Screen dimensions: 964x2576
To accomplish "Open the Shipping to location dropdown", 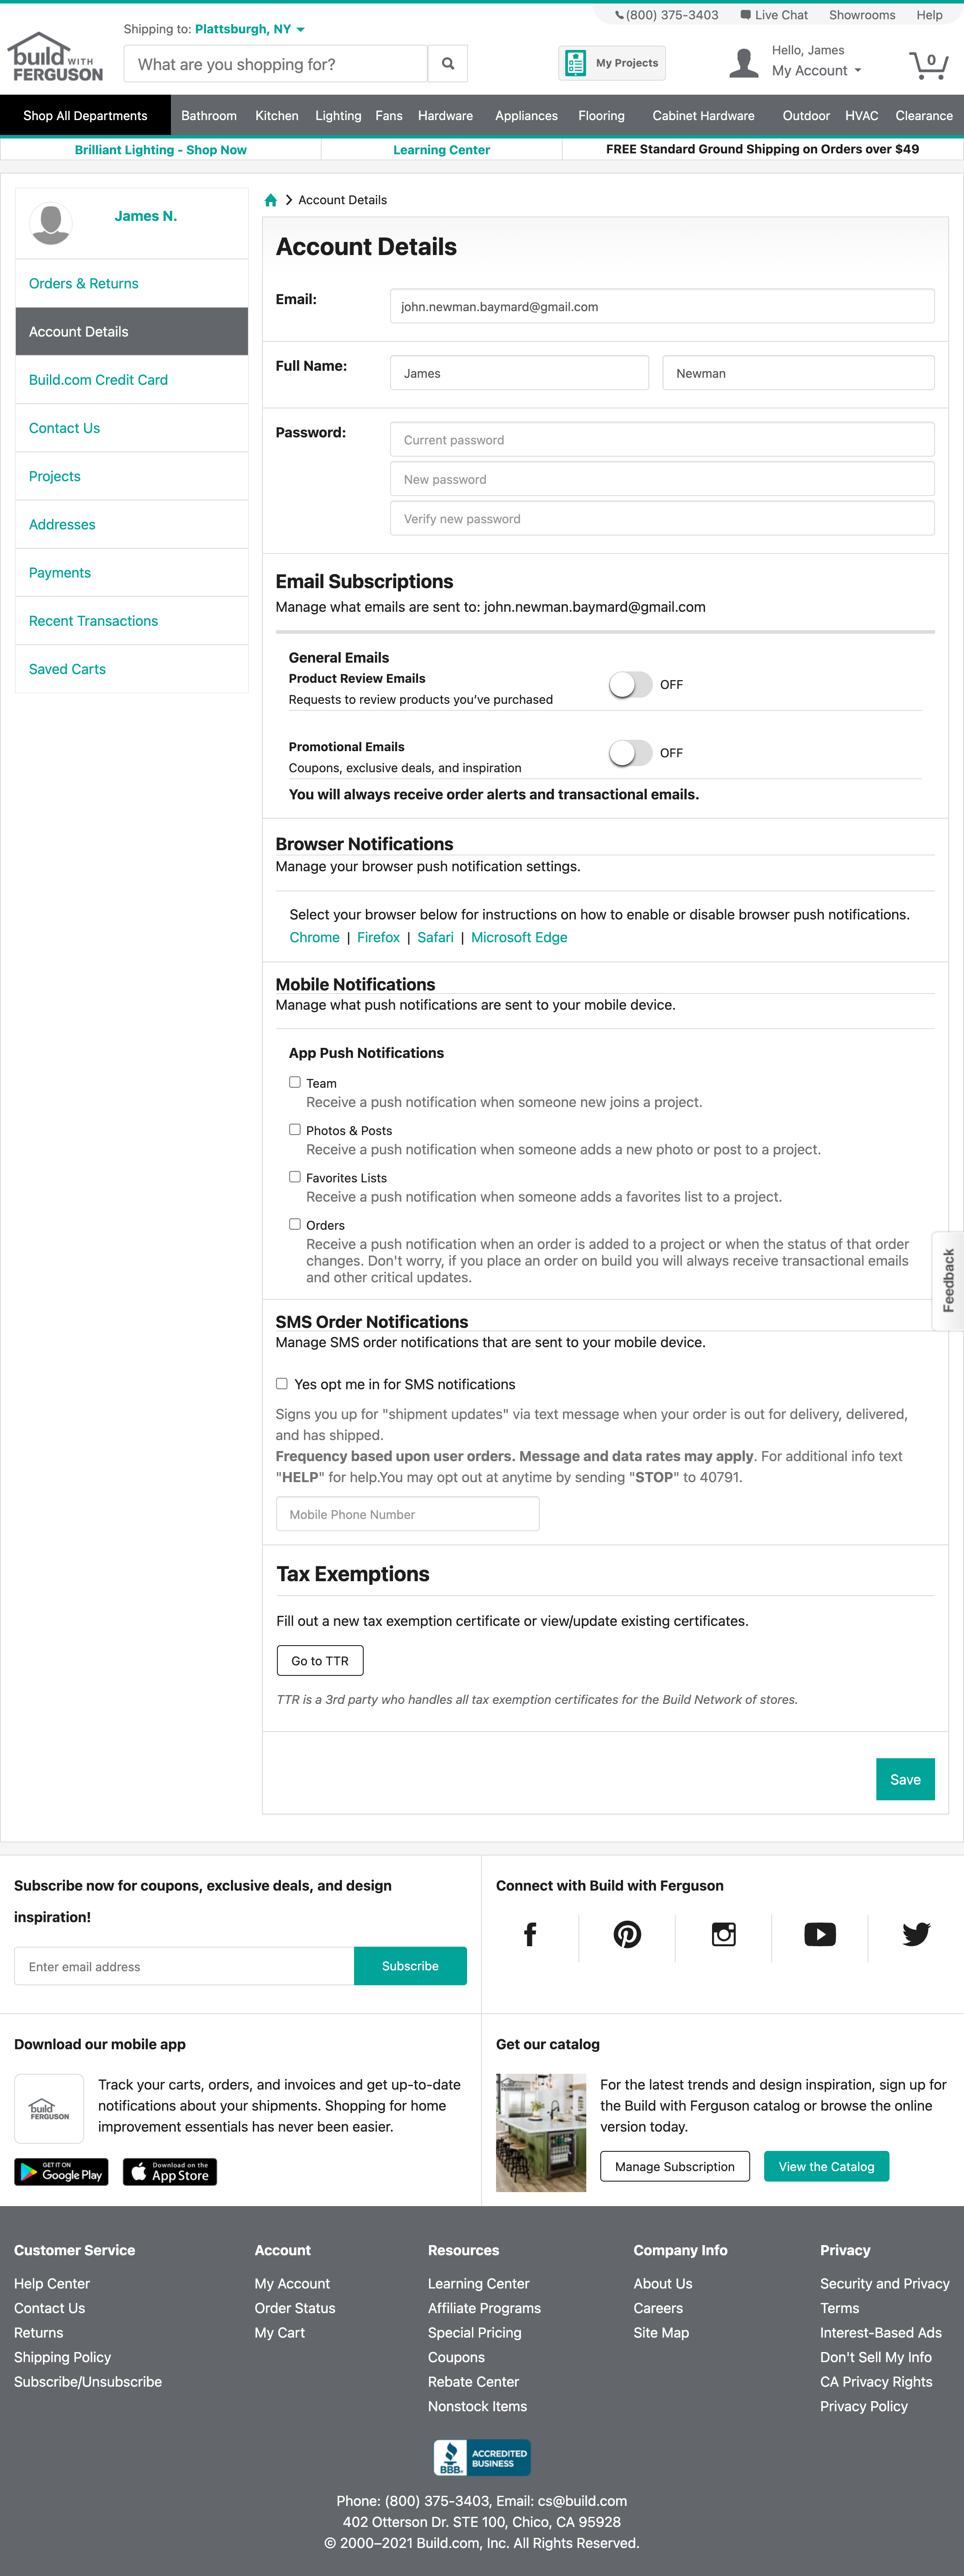I will click(247, 29).
